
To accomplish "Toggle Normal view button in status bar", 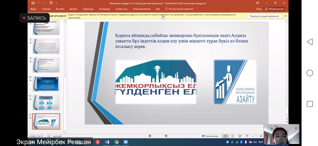I will pyautogui.click(x=225, y=136).
